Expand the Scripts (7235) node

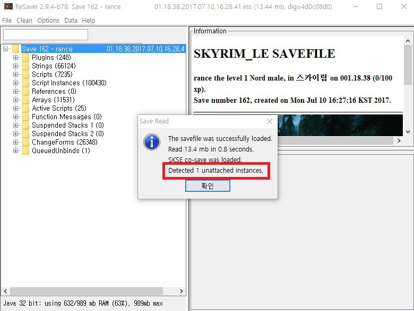coord(15,74)
